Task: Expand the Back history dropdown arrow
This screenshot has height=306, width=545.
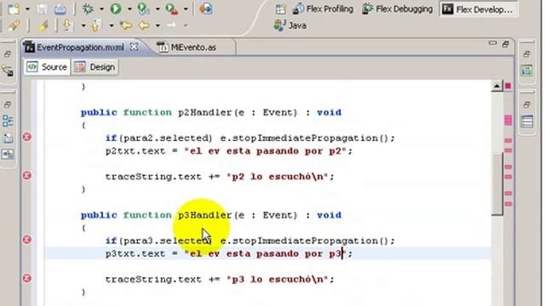Action: [158, 25]
